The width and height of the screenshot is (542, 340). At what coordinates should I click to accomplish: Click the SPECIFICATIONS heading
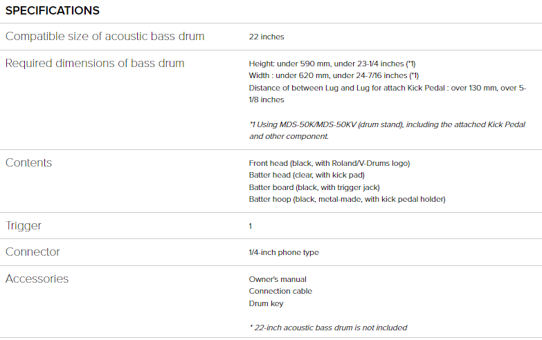point(53,10)
